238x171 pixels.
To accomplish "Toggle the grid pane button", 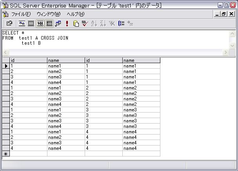I will coord(31,24).
